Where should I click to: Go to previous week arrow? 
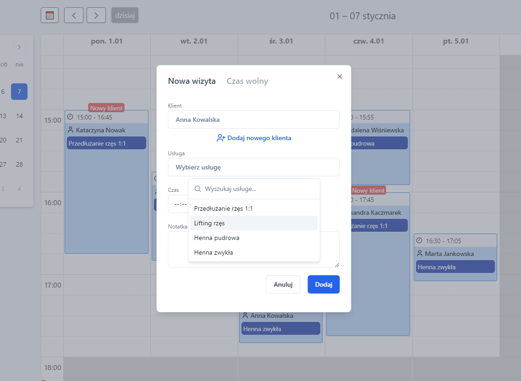[x=74, y=15]
